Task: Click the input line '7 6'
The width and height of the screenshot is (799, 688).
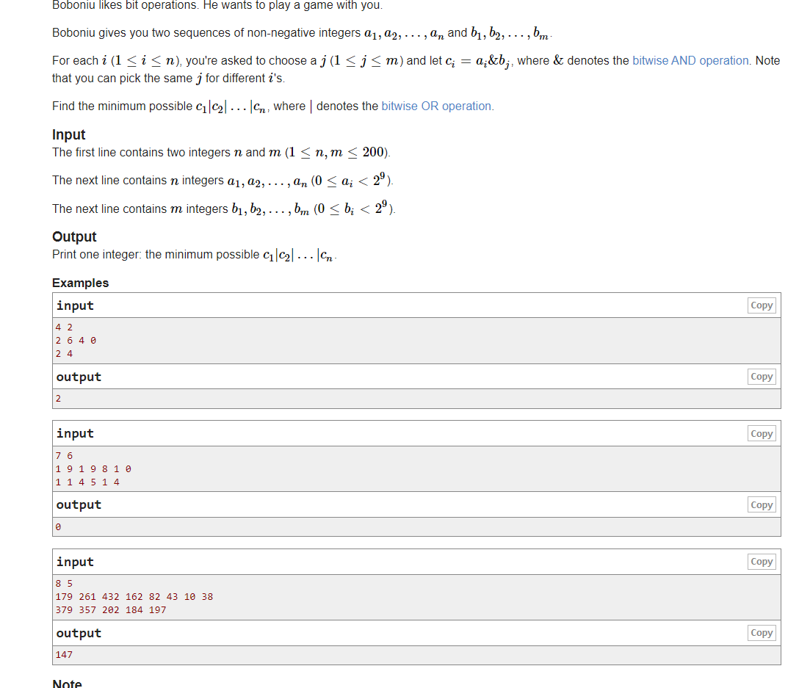Action: (64, 456)
